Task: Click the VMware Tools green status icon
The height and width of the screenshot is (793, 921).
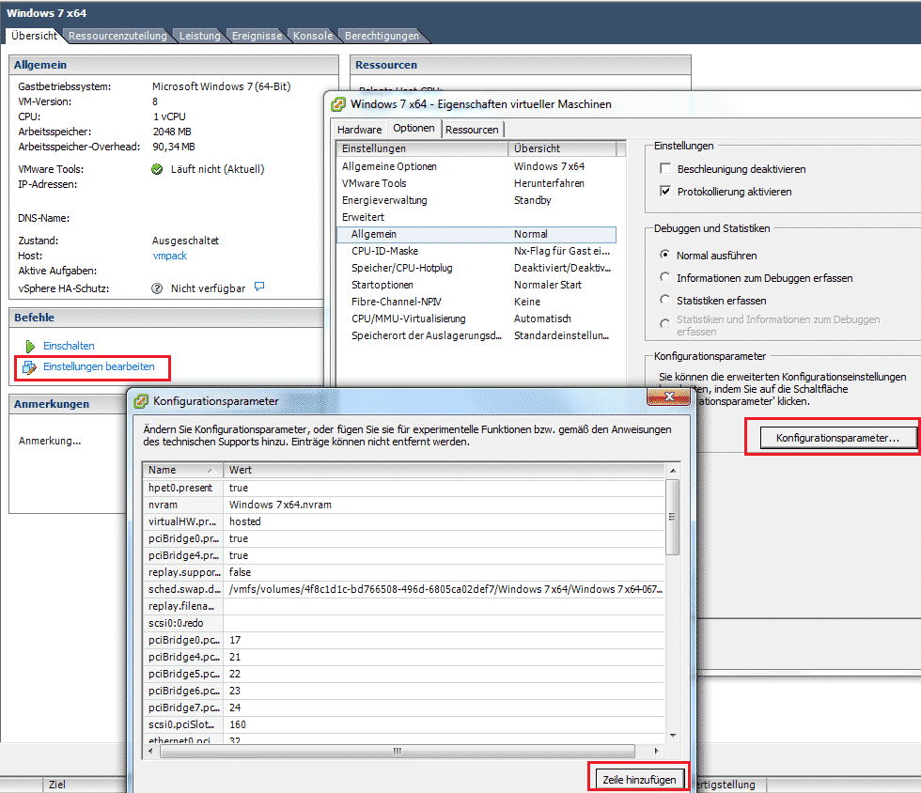Action: pos(157,169)
